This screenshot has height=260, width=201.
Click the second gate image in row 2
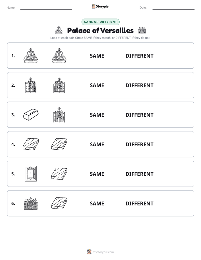coord(59,85)
